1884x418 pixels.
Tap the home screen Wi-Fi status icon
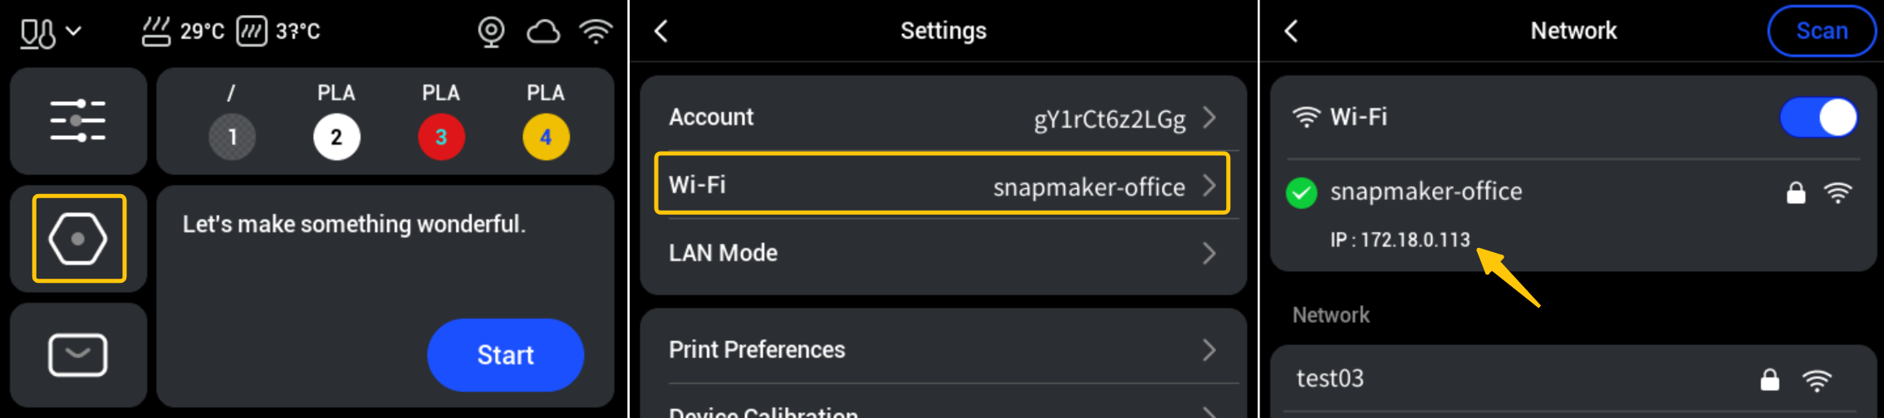596,32
